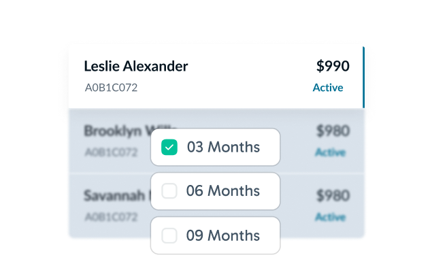Open Leslie Alexander's name
Viewport: 432px width, 272px height.
pyautogui.click(x=135, y=66)
